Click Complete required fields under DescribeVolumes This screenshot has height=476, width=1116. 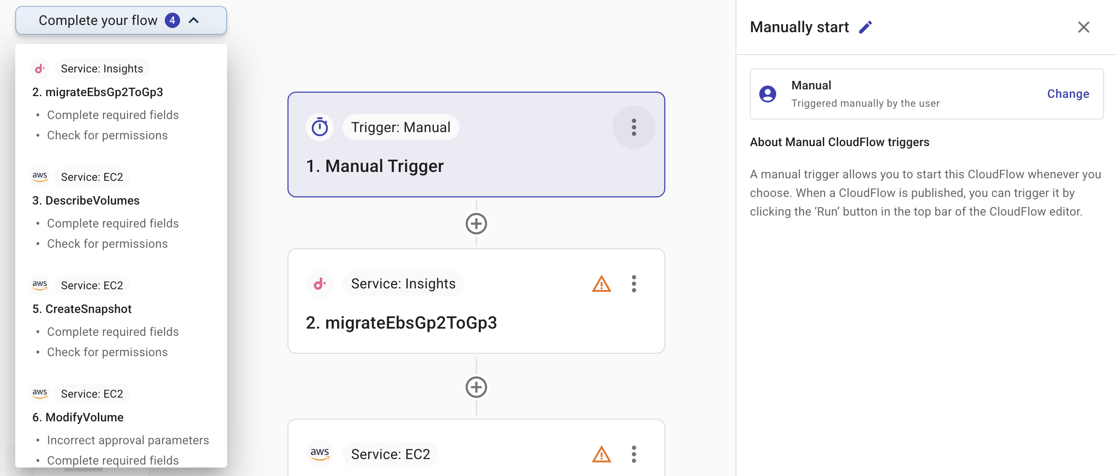coord(113,223)
